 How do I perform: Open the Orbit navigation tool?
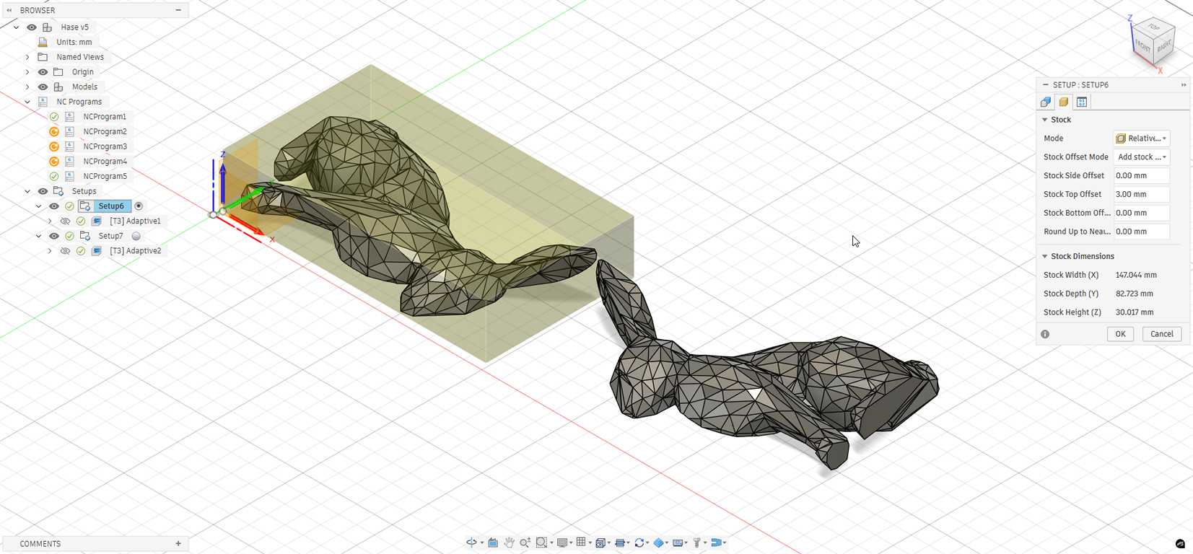[471, 542]
